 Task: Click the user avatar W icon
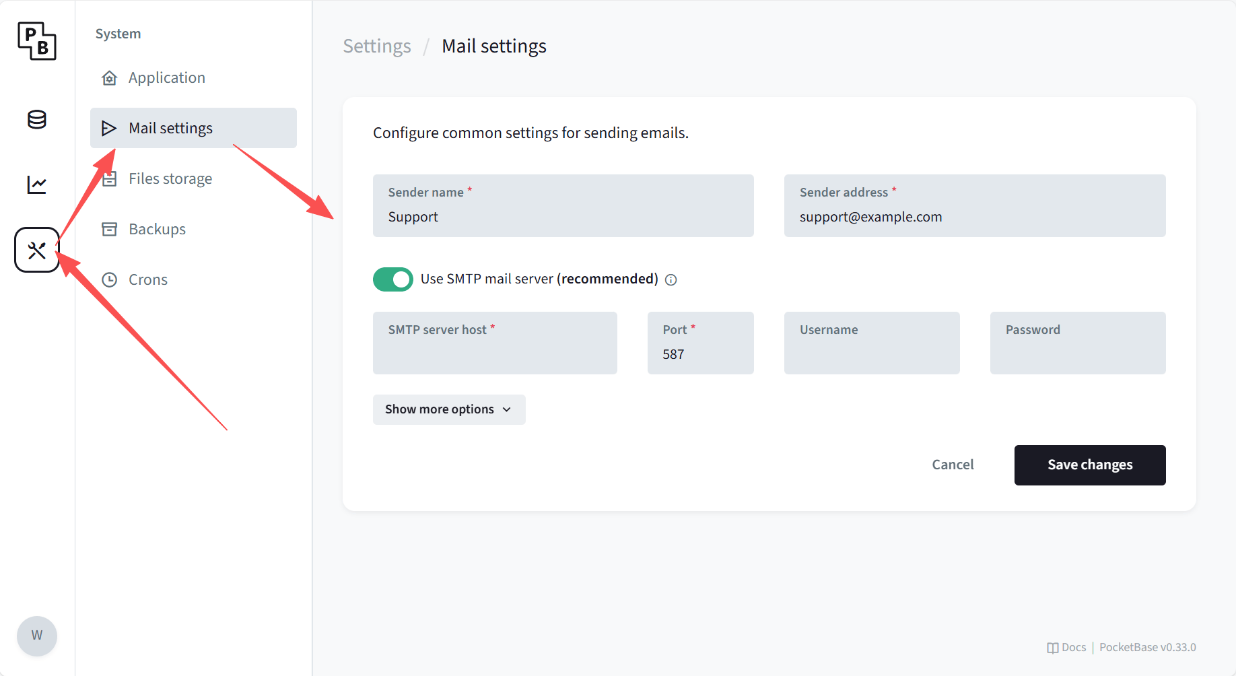[37, 636]
